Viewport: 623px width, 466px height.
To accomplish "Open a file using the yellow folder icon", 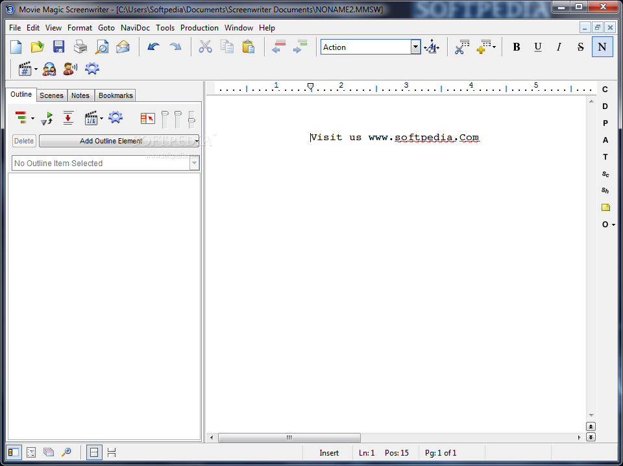I will coord(38,47).
